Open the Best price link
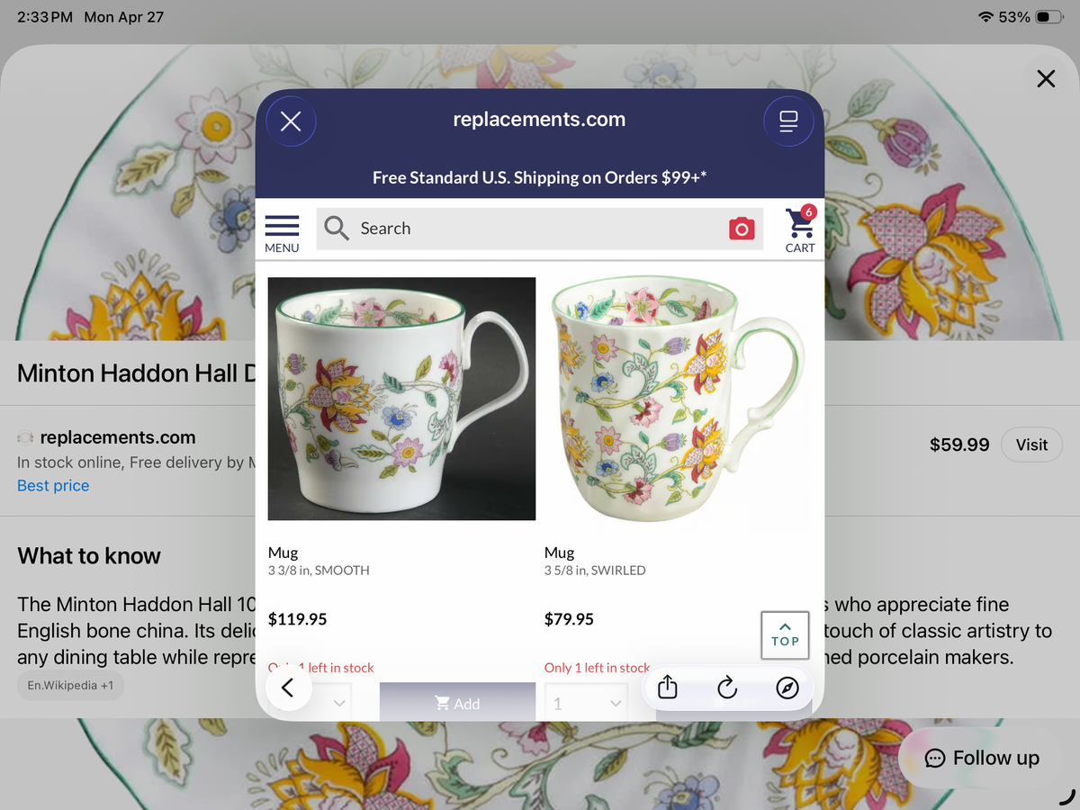This screenshot has height=810, width=1080. click(x=53, y=485)
